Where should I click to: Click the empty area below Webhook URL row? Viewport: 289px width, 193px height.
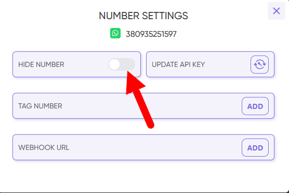pyautogui.click(x=143, y=176)
